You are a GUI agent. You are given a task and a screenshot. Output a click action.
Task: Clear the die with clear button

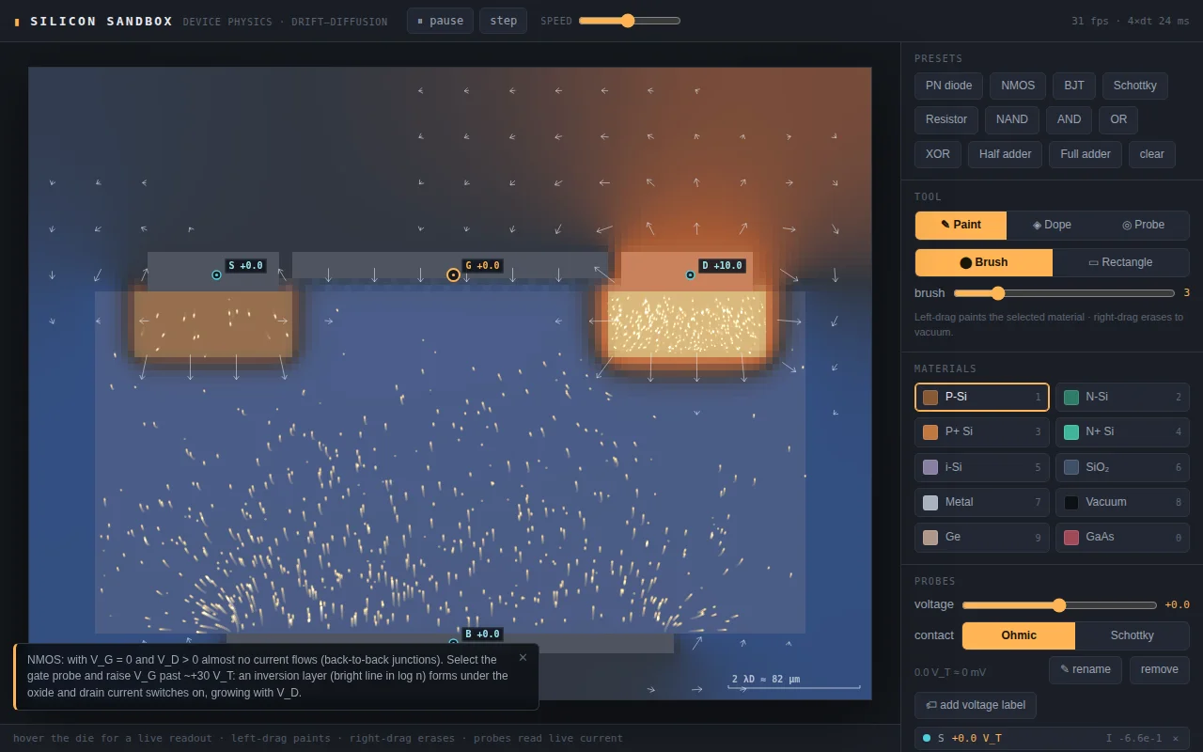[1152, 154]
